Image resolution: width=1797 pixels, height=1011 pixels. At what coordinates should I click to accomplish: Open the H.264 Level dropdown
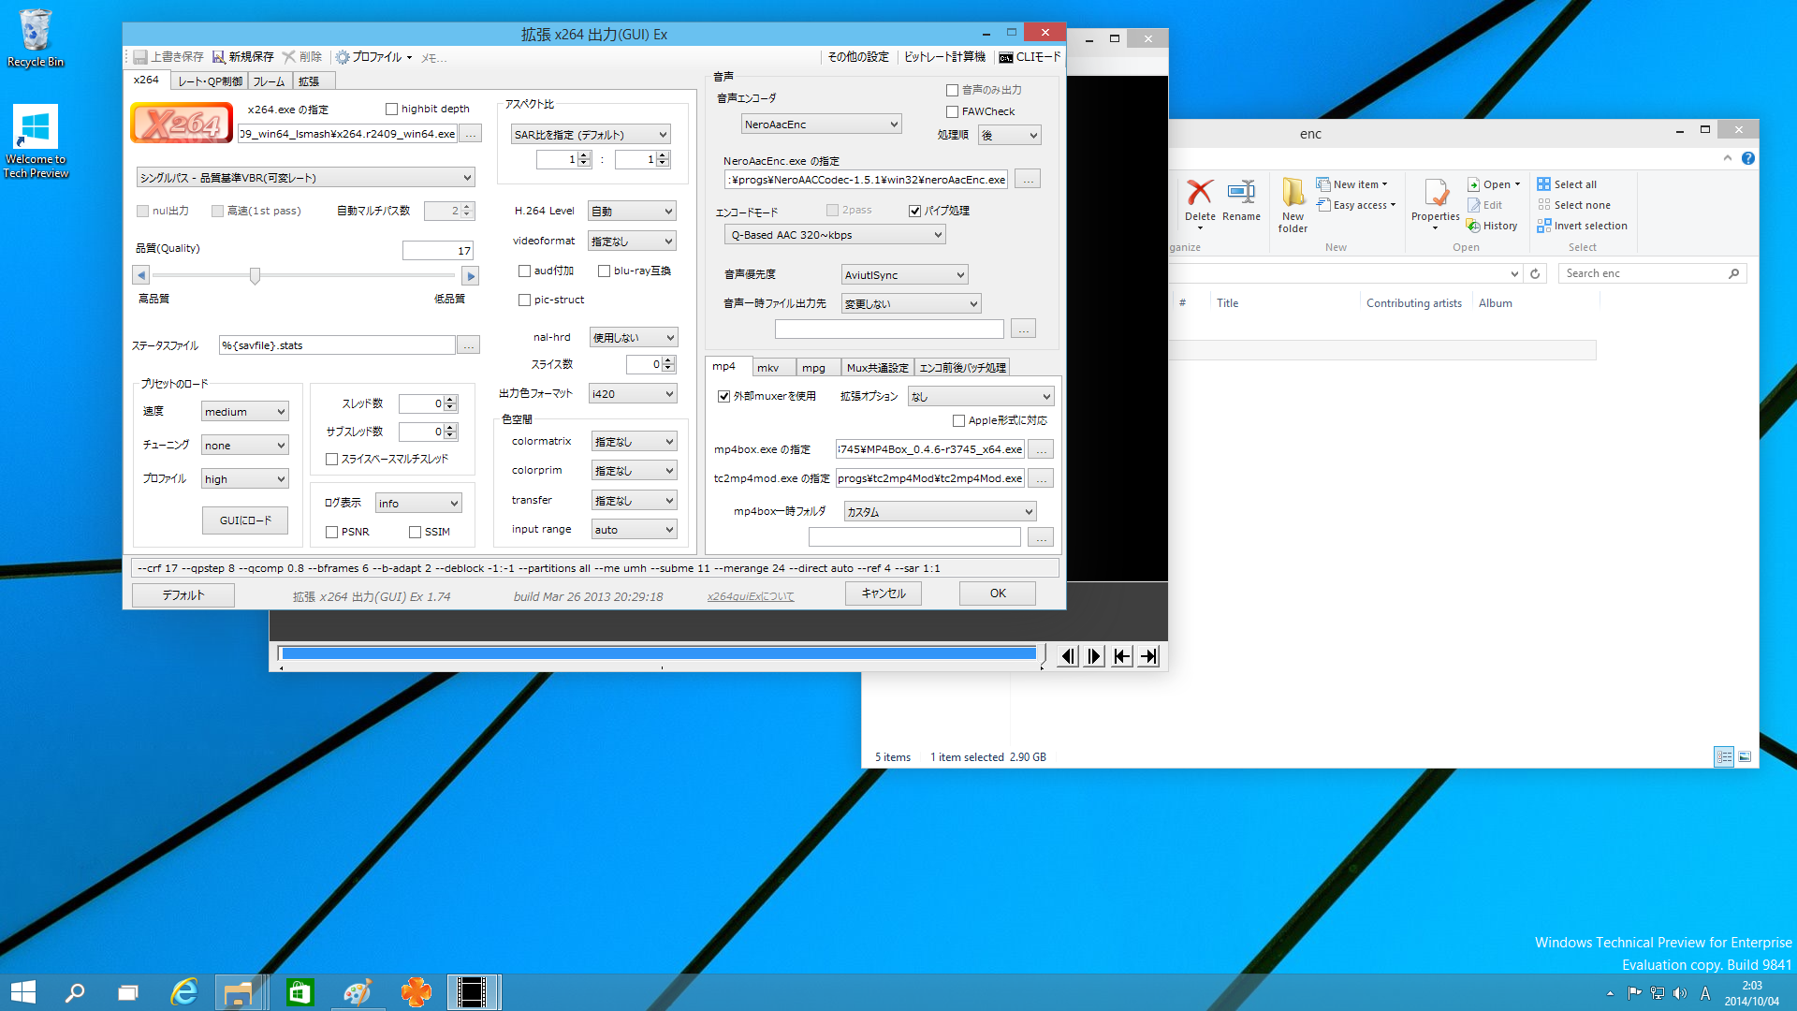tap(632, 211)
